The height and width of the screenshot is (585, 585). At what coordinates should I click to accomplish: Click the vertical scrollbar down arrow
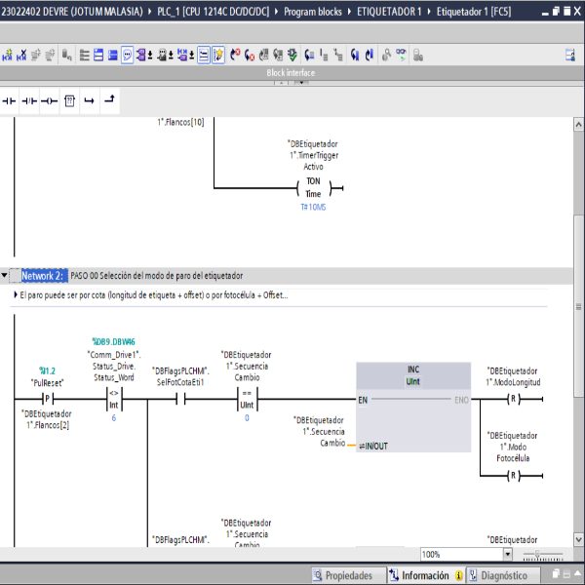[x=578, y=539]
